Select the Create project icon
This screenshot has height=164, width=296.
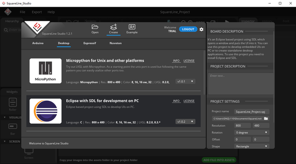tap(113, 27)
